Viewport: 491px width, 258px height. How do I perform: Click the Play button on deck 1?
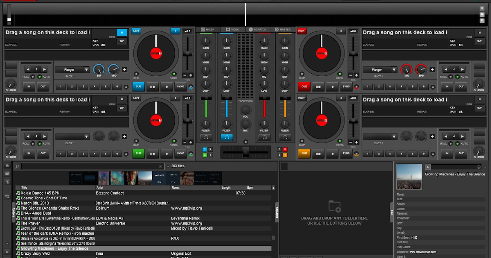[x=166, y=86]
